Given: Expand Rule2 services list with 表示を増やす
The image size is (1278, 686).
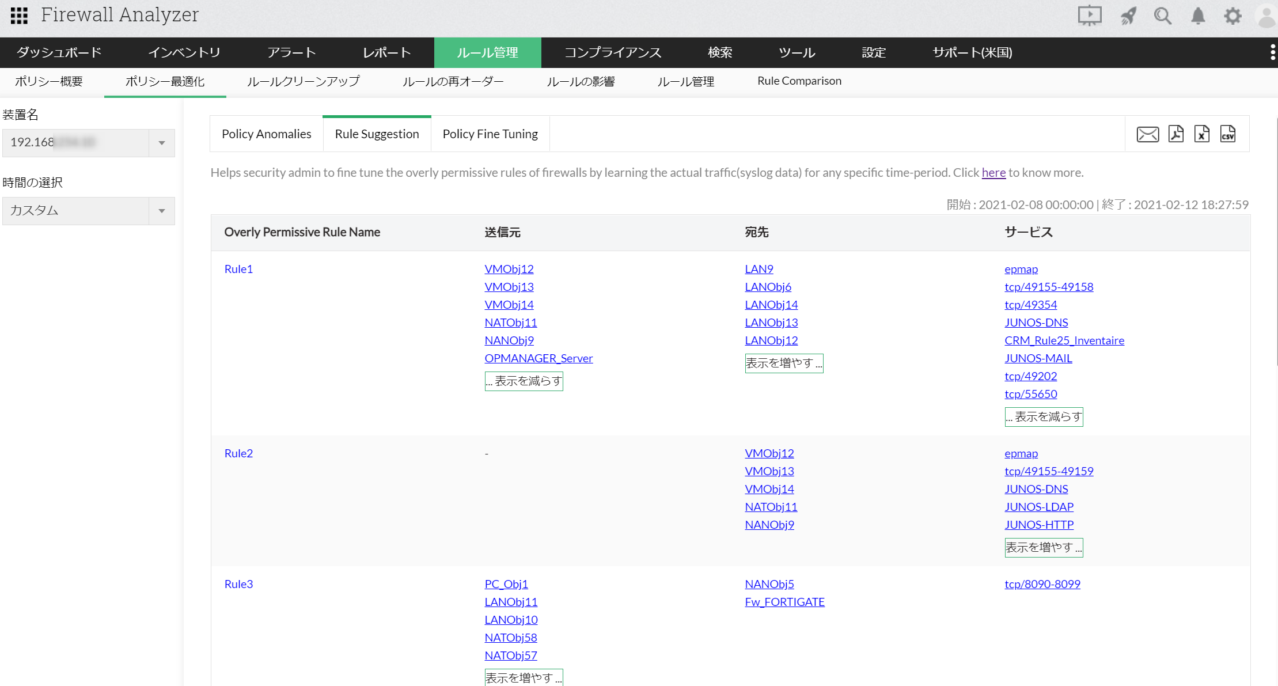Looking at the screenshot, I should [1044, 547].
